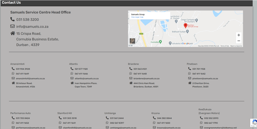Click the Knysna phone icon
Image resolution: width=257 pixels, height=129 pixels.
(154, 118)
